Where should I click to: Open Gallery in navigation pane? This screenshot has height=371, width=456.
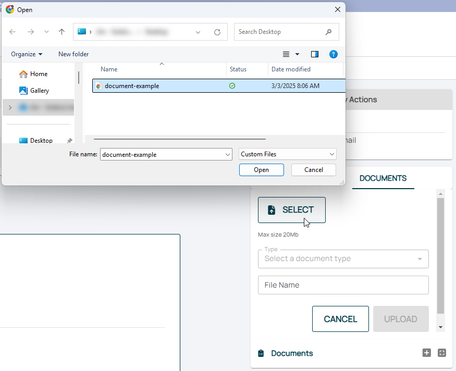(x=39, y=91)
